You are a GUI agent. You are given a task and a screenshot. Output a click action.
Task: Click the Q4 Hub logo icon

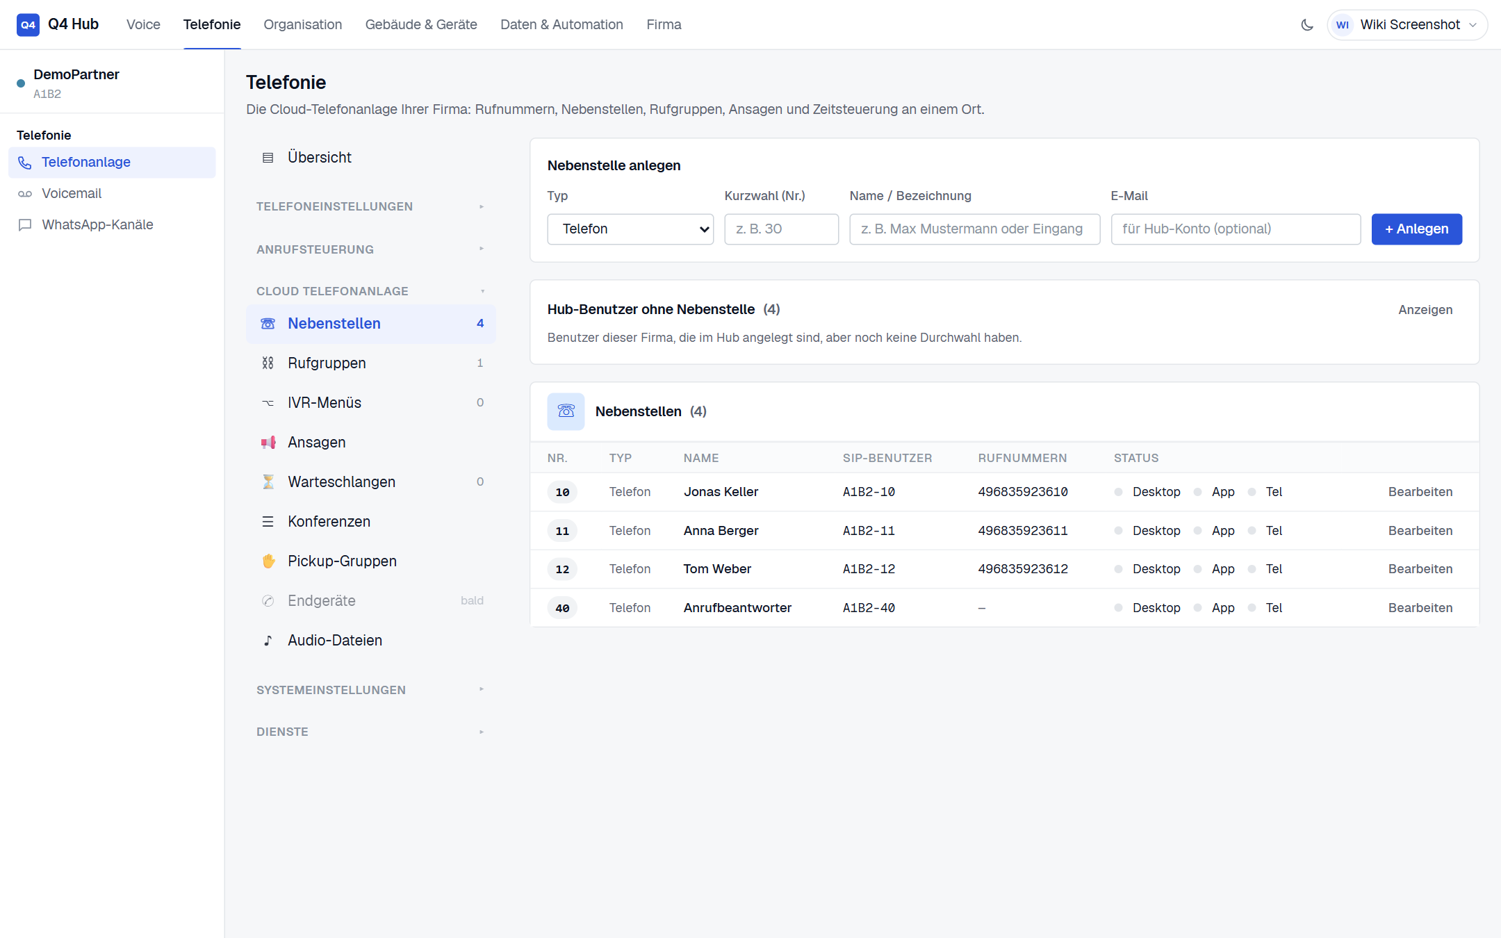28,24
